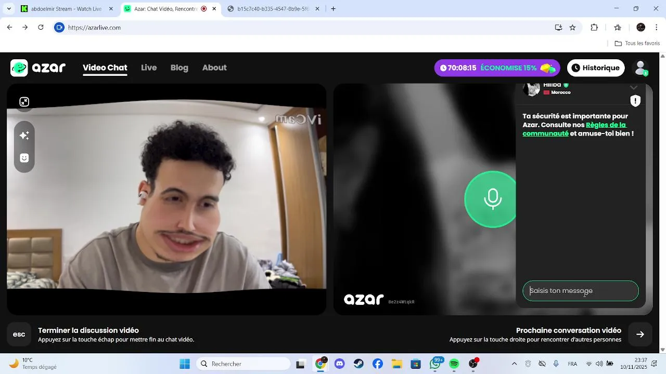Open OBS Studio from the taskbar

473,364
